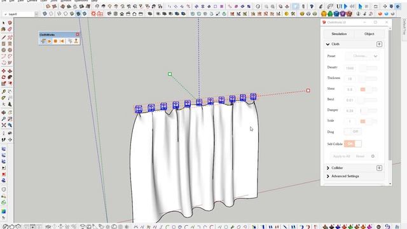Open the Help menu

[95, 1]
